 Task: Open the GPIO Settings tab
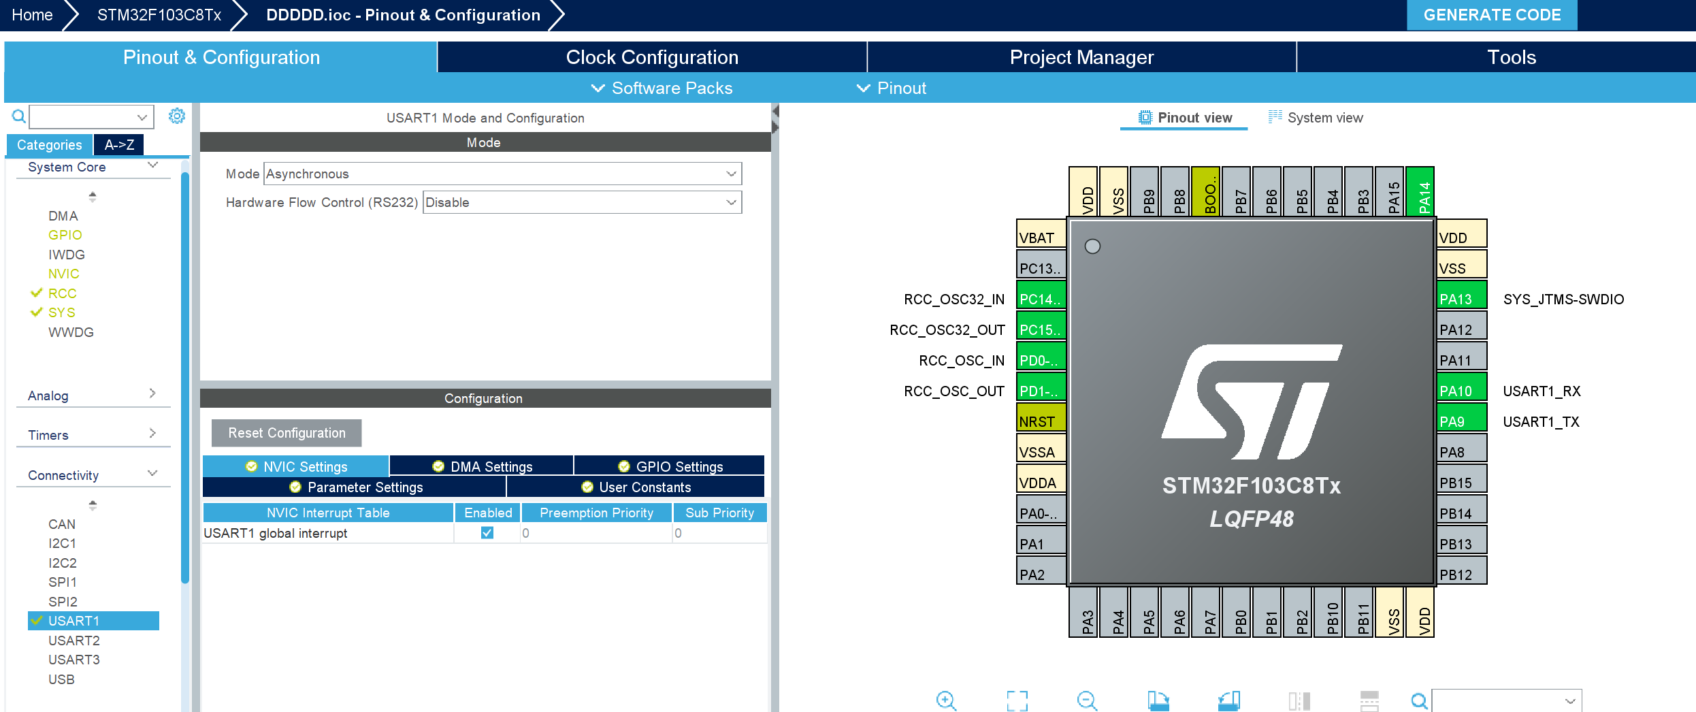coord(670,466)
